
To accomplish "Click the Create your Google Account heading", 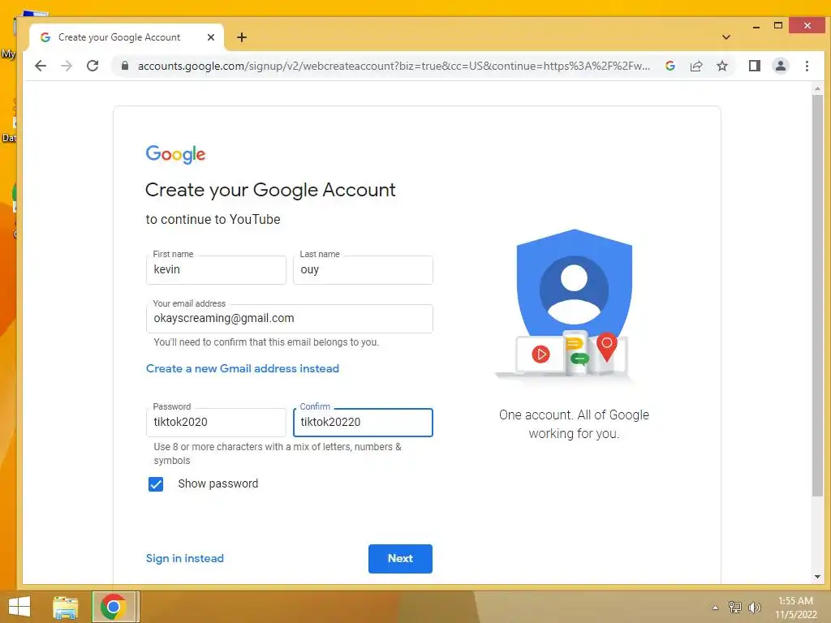I will 270,190.
